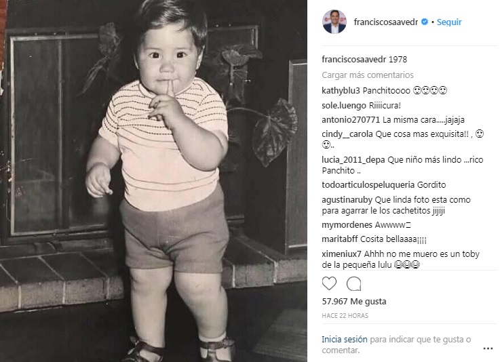Go to lucia_2011_depa's profile
The image size is (500, 362).
[x=353, y=160]
